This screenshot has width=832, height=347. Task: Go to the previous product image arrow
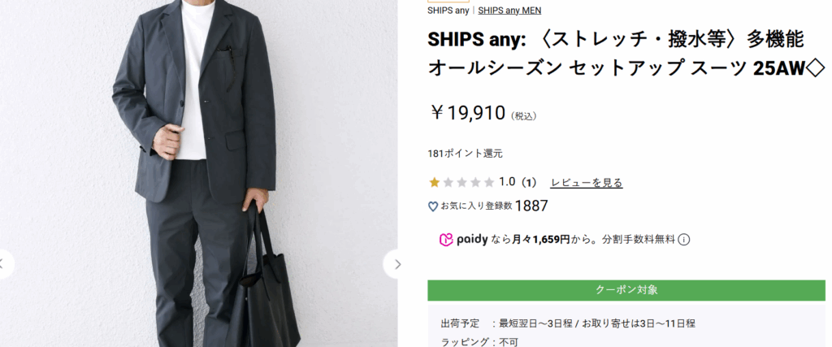3,263
